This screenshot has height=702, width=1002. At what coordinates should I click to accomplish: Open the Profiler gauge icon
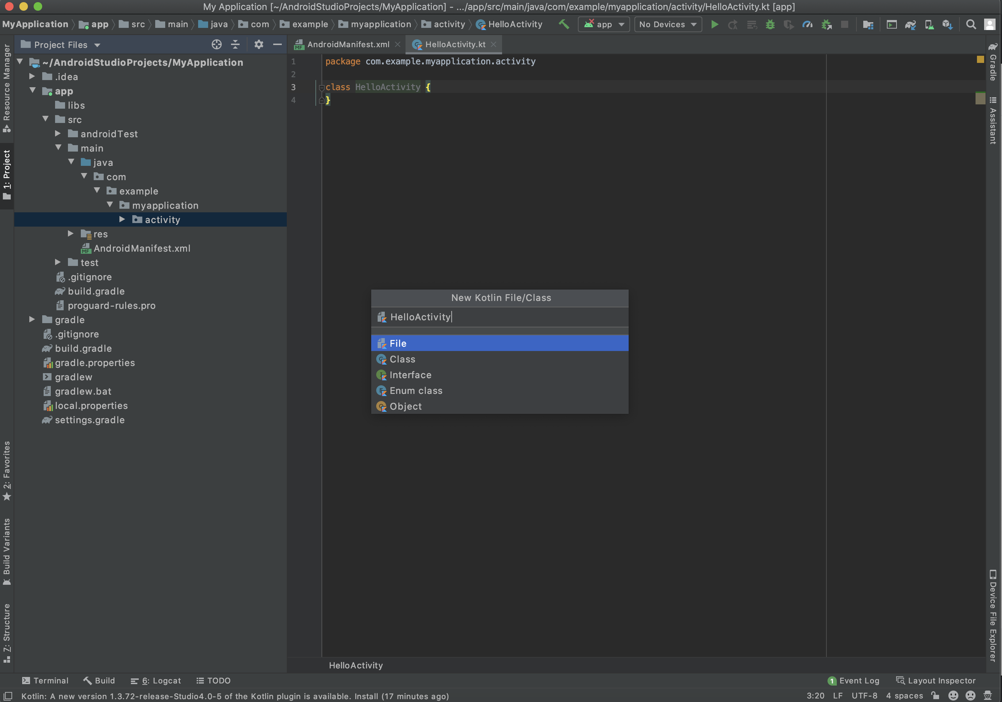807,24
